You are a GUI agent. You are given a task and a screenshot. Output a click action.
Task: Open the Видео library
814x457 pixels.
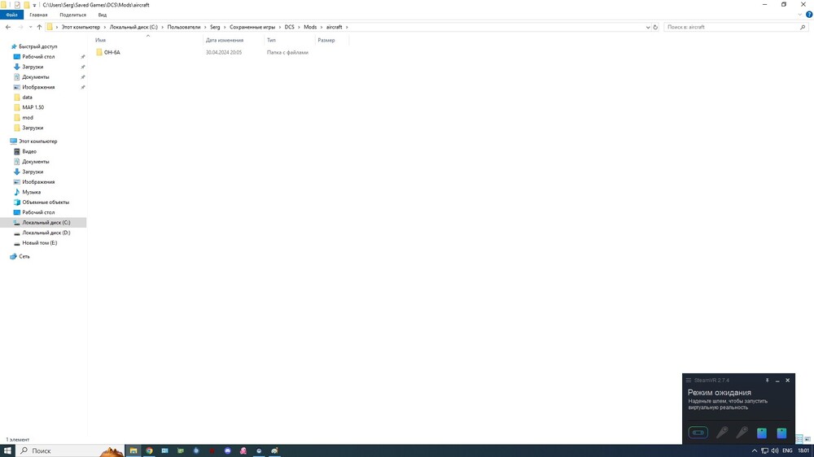(x=29, y=151)
